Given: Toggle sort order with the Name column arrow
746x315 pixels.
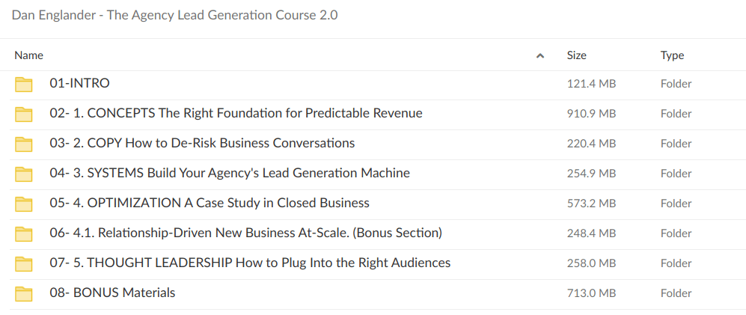Looking at the screenshot, I should [540, 55].
